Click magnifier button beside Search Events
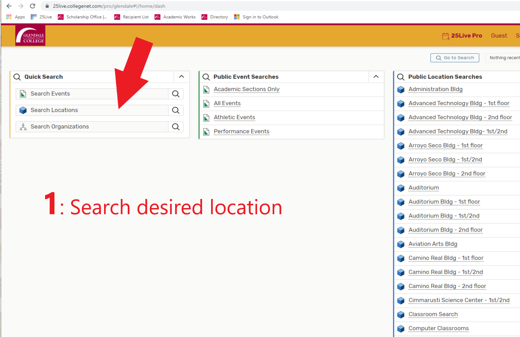 tap(176, 94)
